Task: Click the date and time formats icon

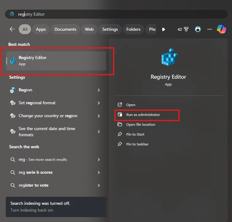Action: click(13, 131)
